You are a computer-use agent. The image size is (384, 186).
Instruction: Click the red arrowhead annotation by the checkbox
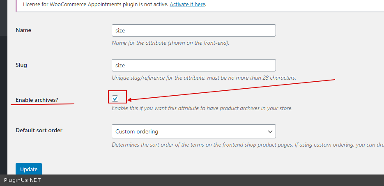click(131, 99)
